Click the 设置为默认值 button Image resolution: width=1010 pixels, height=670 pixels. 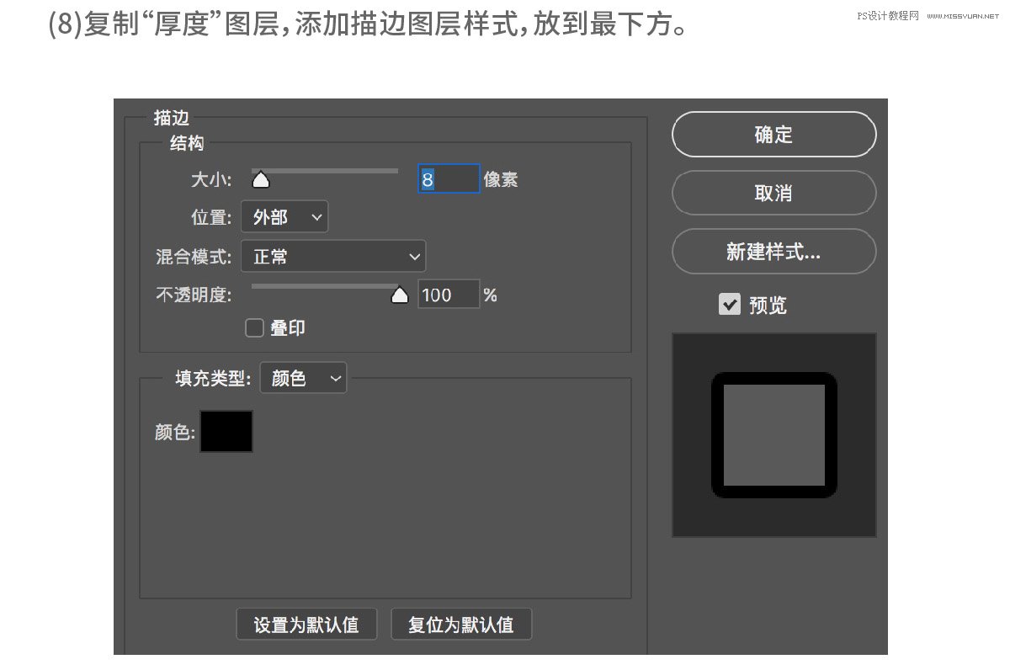point(306,625)
